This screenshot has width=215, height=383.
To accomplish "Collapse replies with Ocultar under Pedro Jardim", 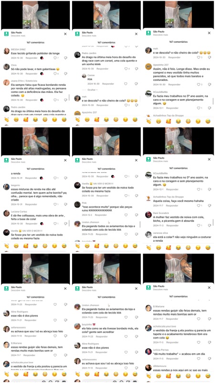I will 93,90.
